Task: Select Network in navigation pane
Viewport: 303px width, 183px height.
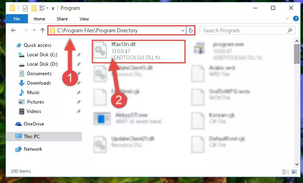Action: coord(33,149)
